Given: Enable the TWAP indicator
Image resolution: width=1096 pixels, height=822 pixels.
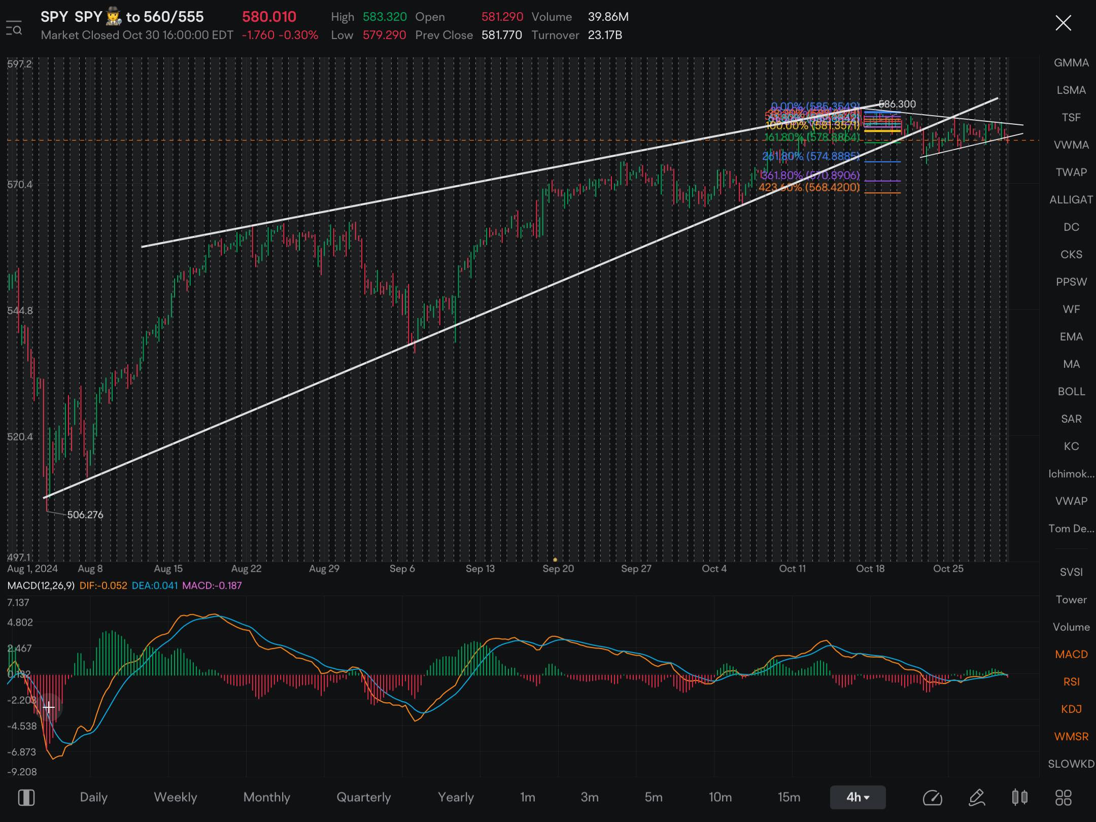Looking at the screenshot, I should [x=1071, y=173].
